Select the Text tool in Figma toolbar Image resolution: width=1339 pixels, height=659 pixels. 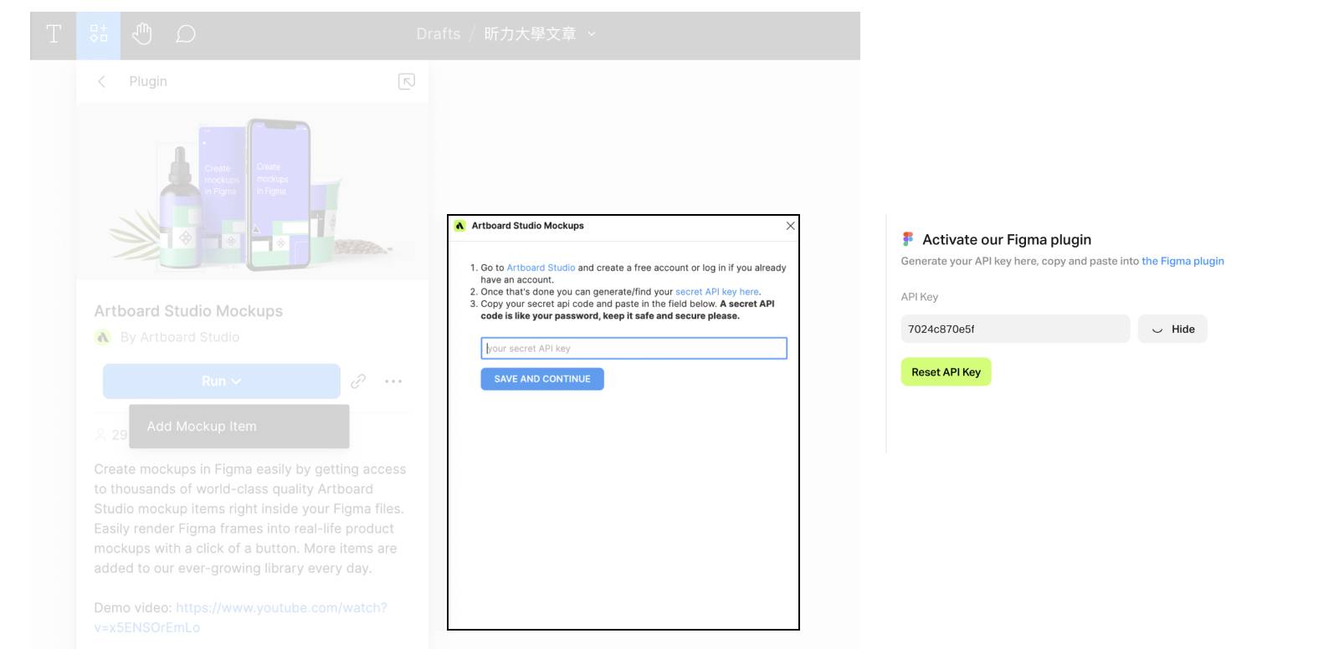(x=54, y=34)
